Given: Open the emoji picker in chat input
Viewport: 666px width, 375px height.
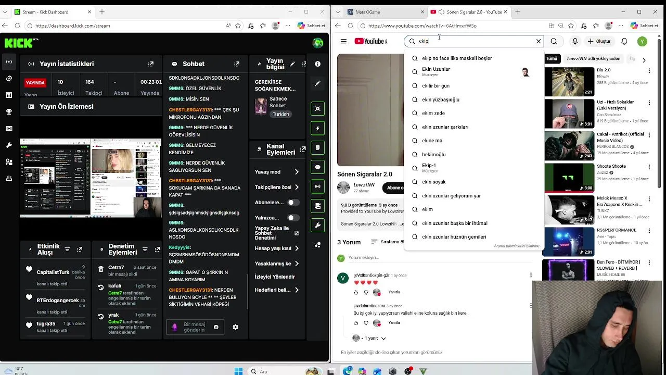Looking at the screenshot, I should 216,327.
